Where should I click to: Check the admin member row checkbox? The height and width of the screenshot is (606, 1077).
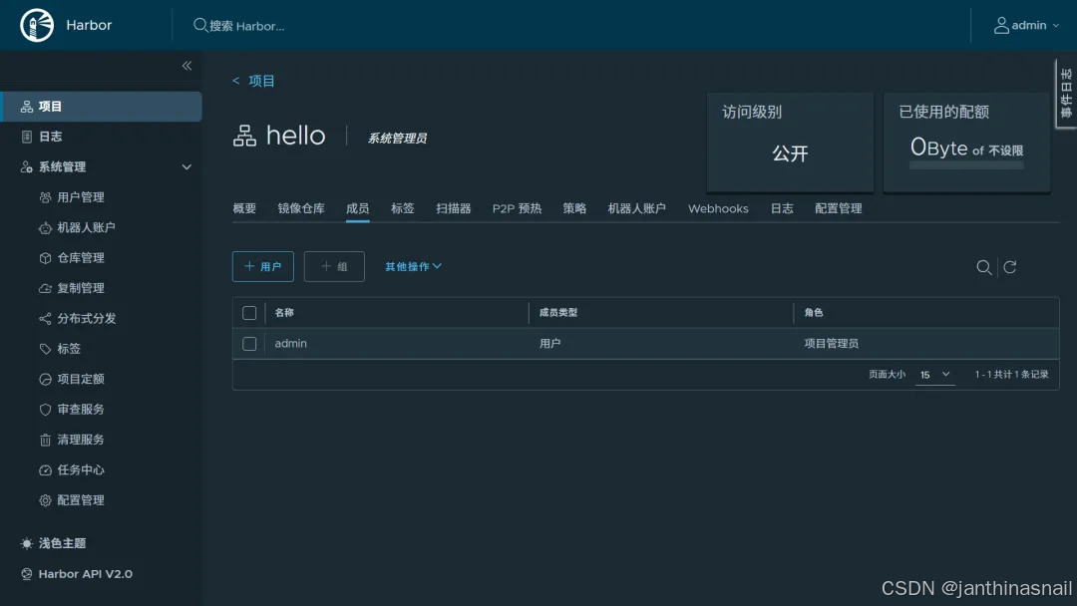click(x=249, y=344)
